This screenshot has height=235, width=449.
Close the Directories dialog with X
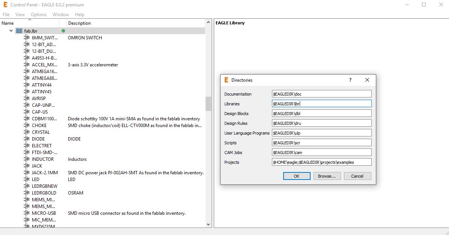tap(367, 80)
